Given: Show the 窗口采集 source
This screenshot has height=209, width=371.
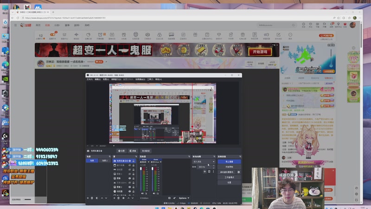Looking at the screenshot, I should pos(129,165).
